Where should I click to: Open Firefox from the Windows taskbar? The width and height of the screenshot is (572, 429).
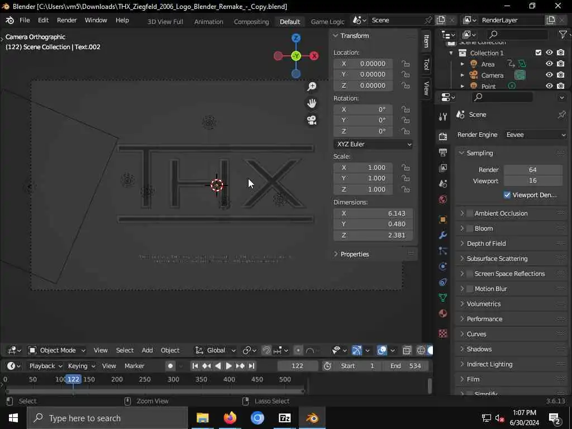click(x=230, y=418)
